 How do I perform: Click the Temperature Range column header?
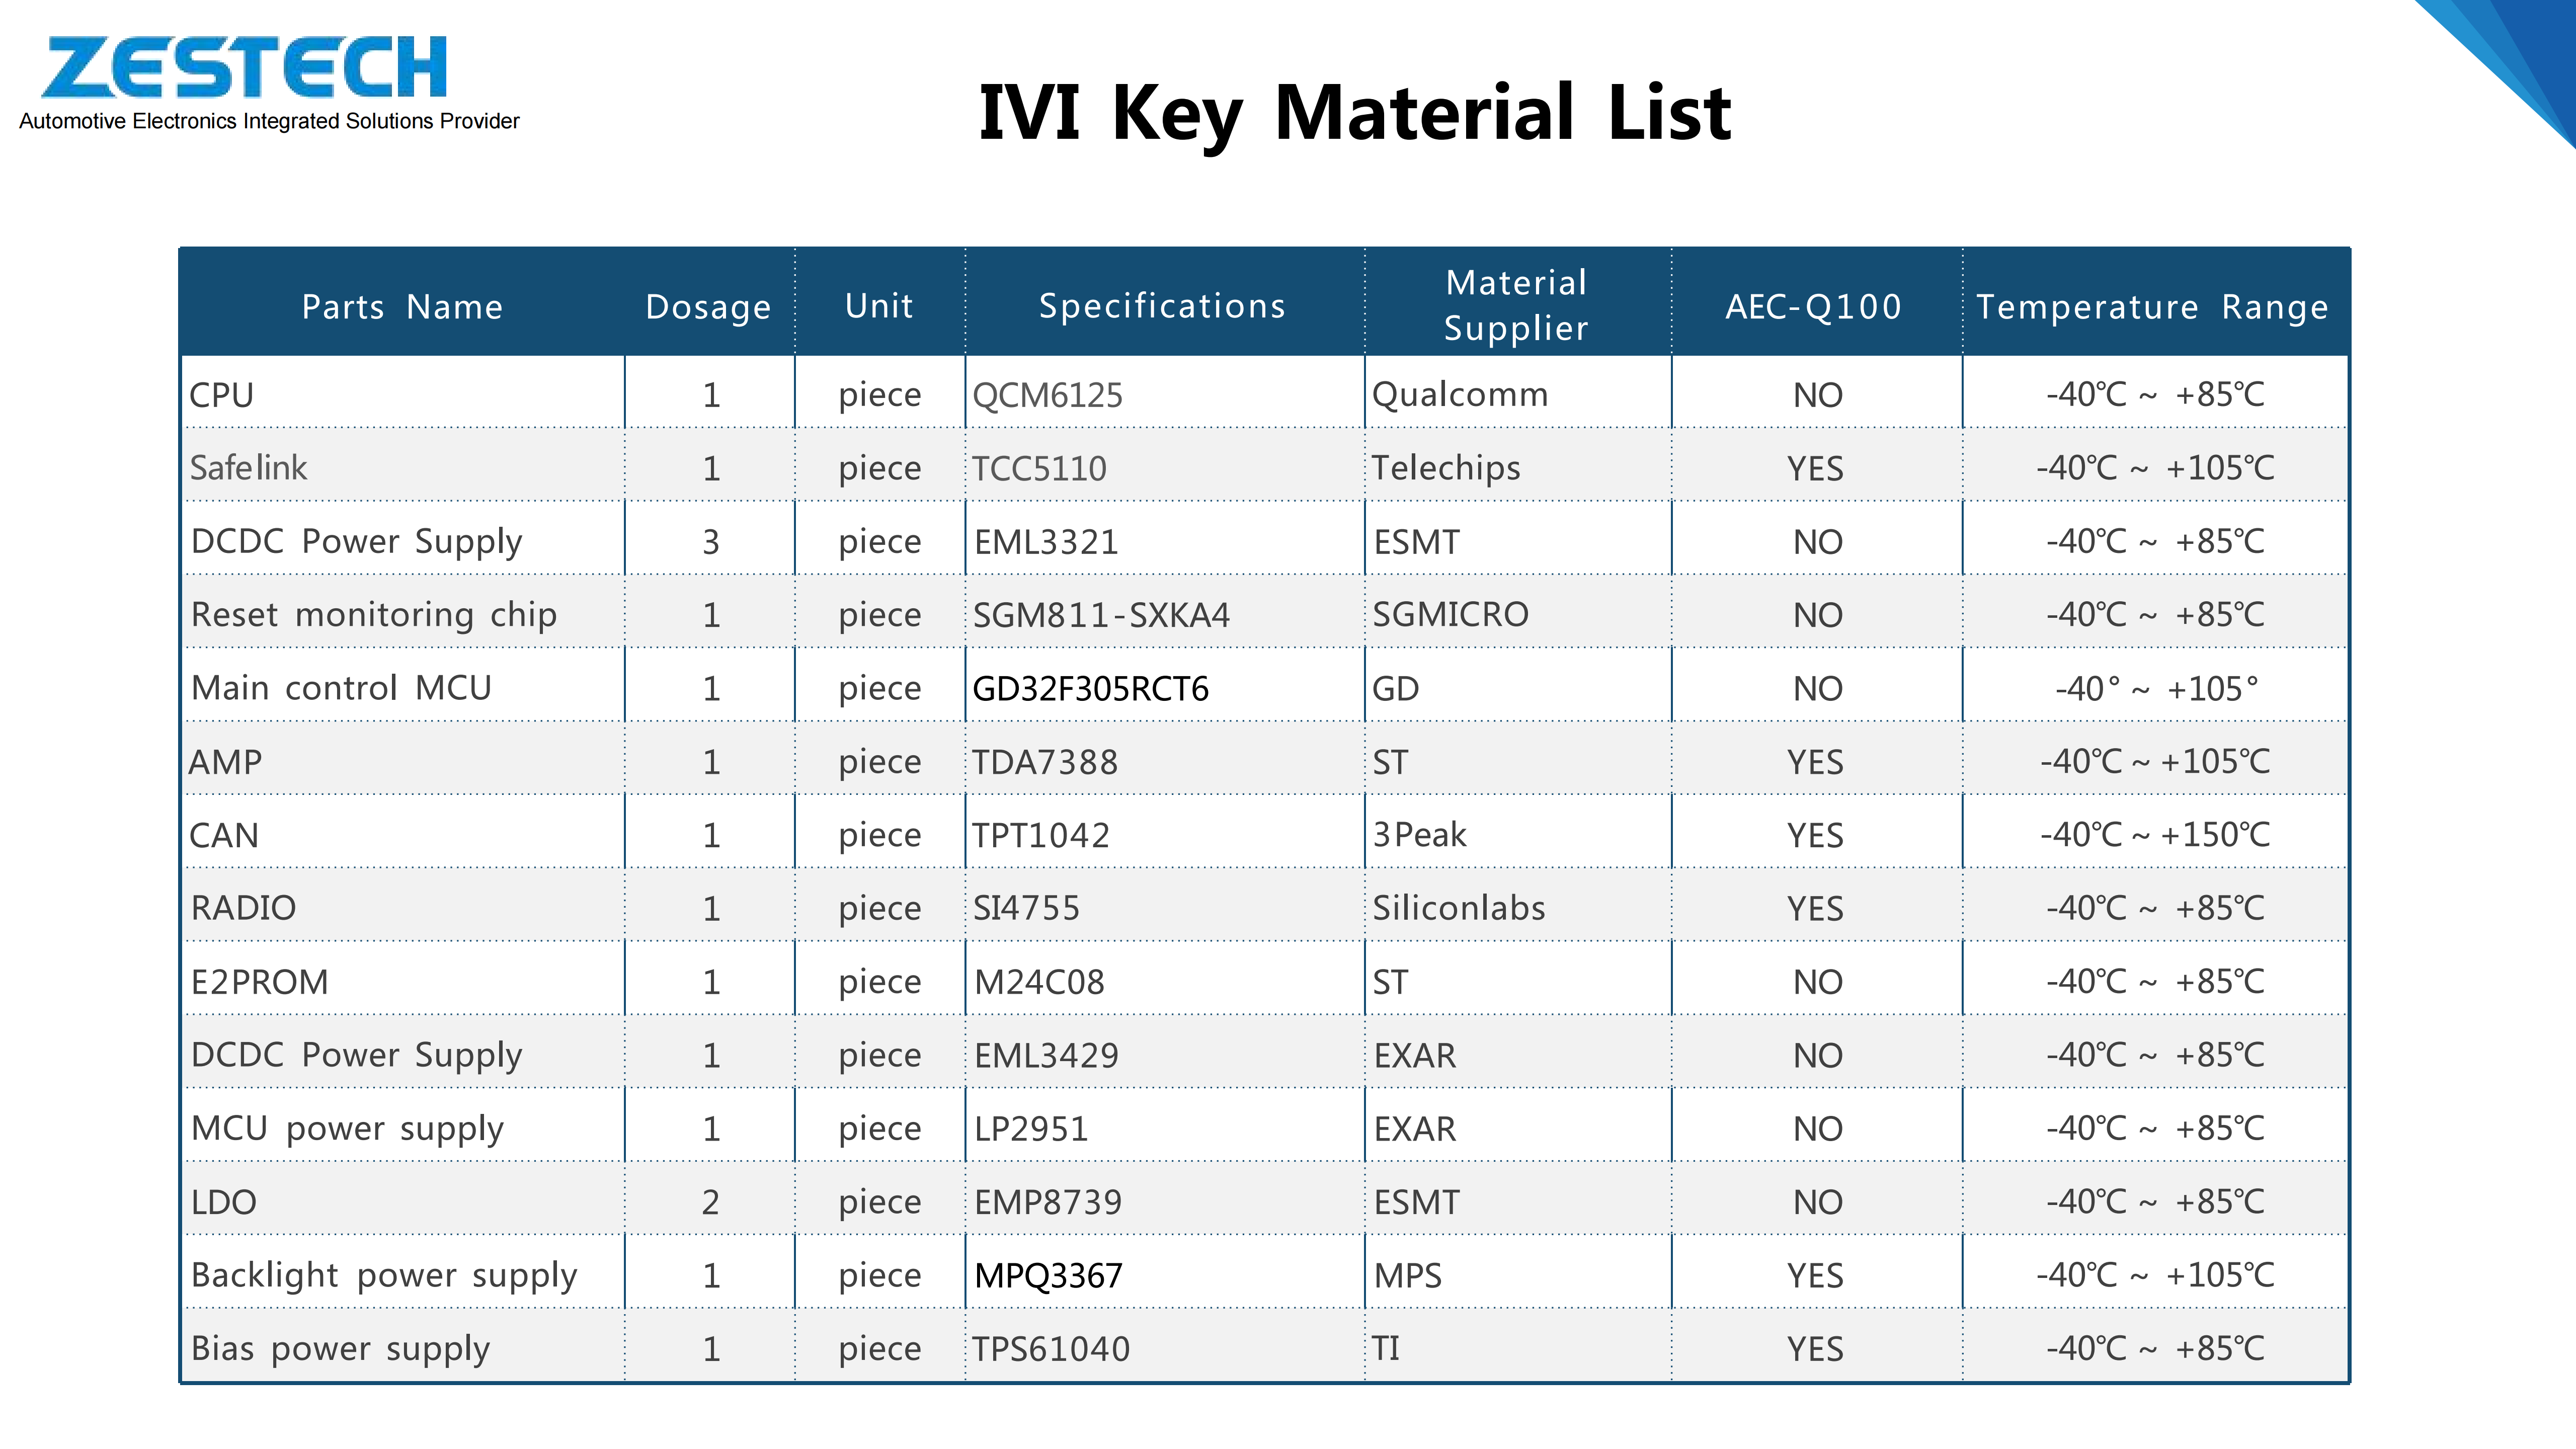(x=2153, y=306)
